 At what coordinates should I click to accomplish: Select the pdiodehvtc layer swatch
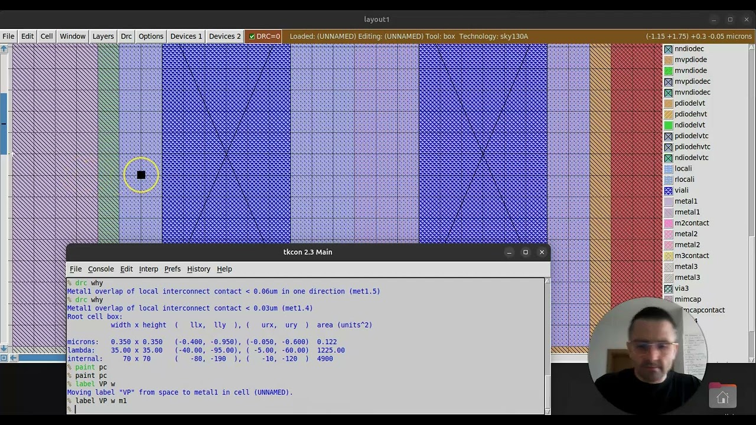point(669,147)
